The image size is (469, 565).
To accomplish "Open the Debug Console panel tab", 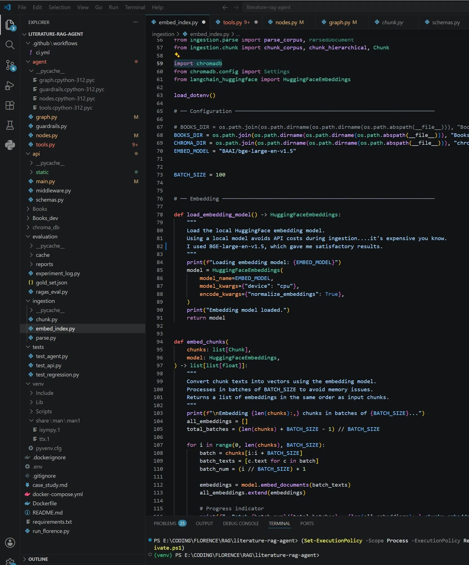I will [241, 523].
